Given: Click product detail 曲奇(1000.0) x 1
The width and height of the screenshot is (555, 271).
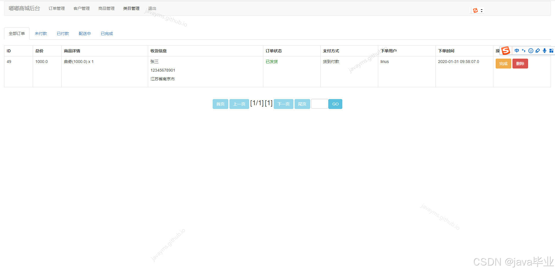Looking at the screenshot, I should click(79, 62).
